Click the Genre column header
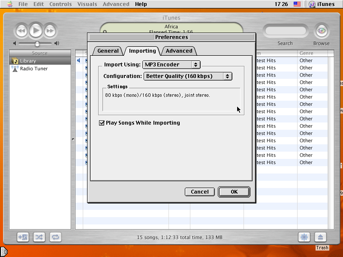 [x=313, y=53]
